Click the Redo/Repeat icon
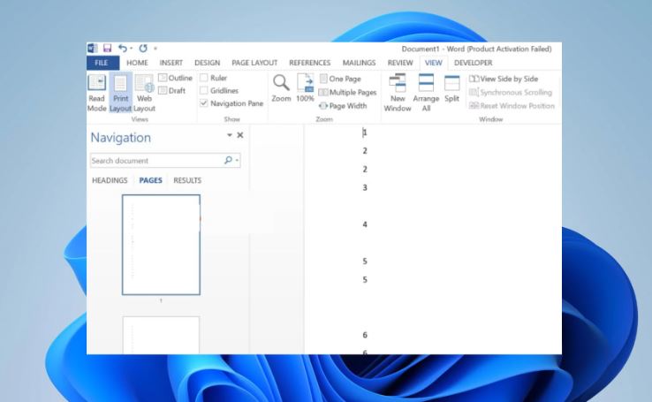The width and height of the screenshot is (652, 402). pos(143,49)
